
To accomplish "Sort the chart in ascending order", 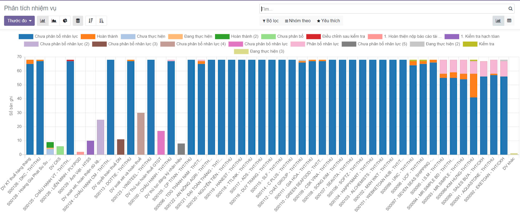I will (x=101, y=21).
